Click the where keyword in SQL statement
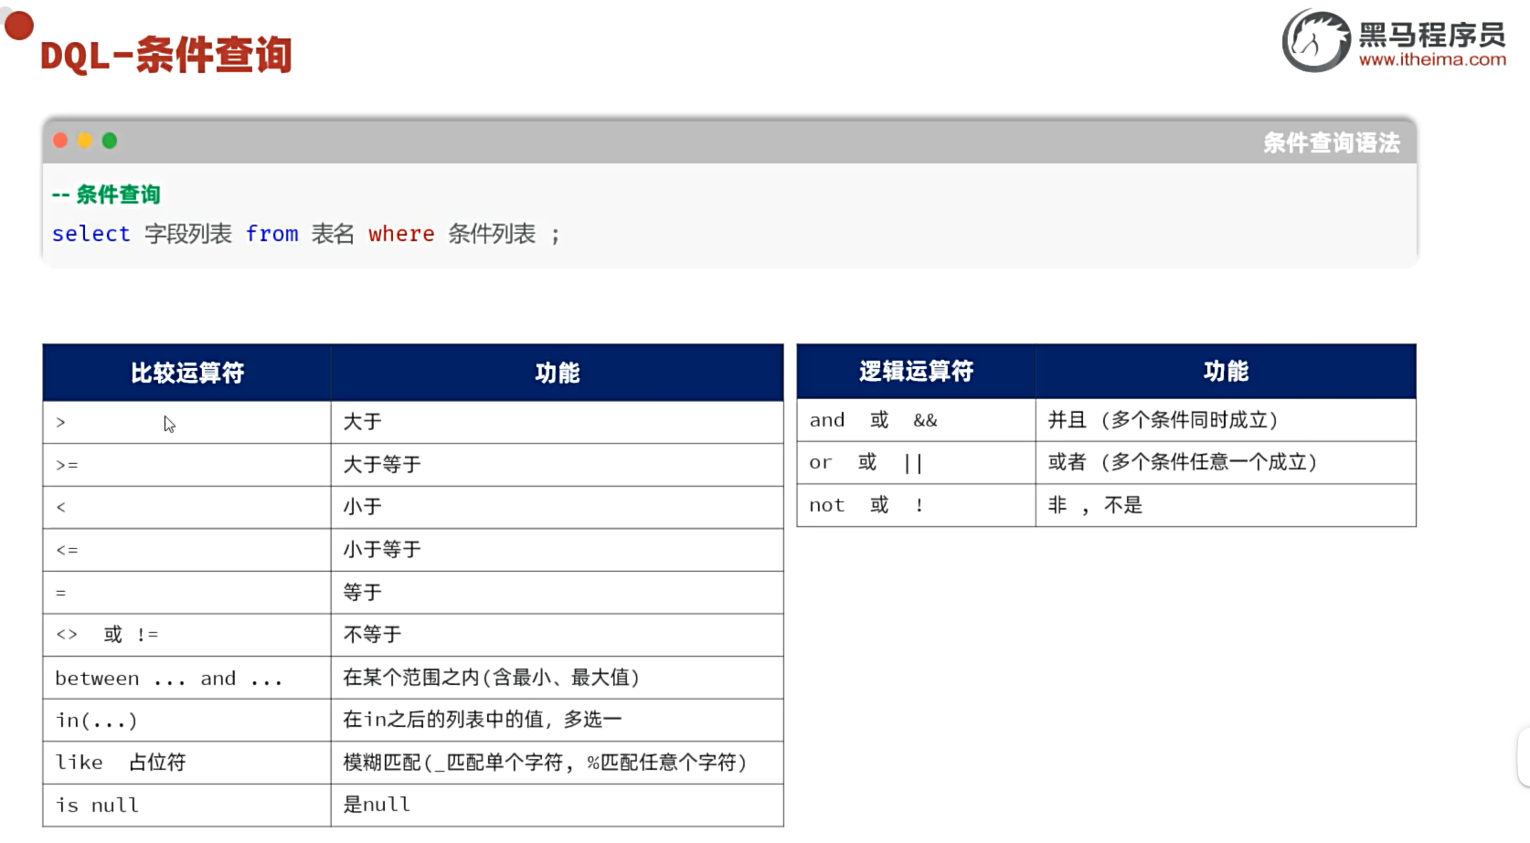Screen dimensions: 1530x843 [x=401, y=234]
